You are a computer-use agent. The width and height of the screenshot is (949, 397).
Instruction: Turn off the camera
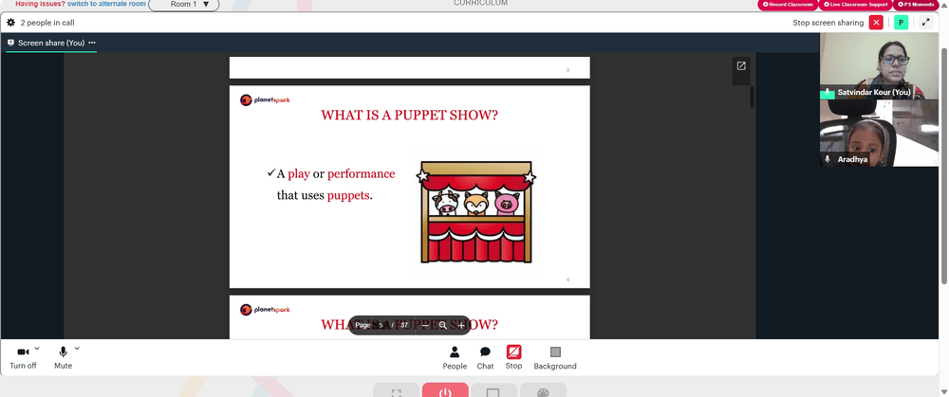click(23, 357)
